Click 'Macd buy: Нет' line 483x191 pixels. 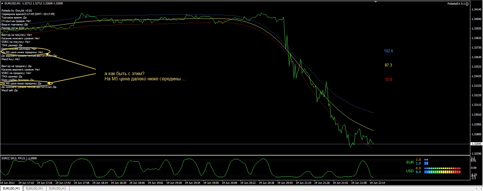[11, 59]
